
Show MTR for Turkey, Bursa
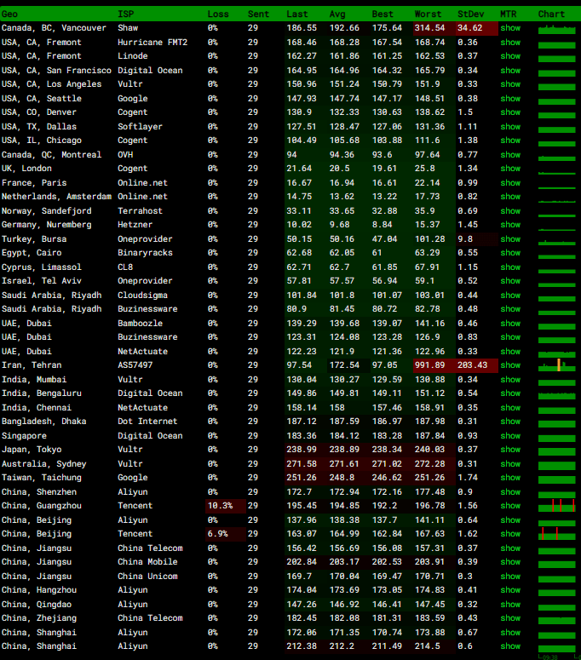pyautogui.click(x=510, y=239)
